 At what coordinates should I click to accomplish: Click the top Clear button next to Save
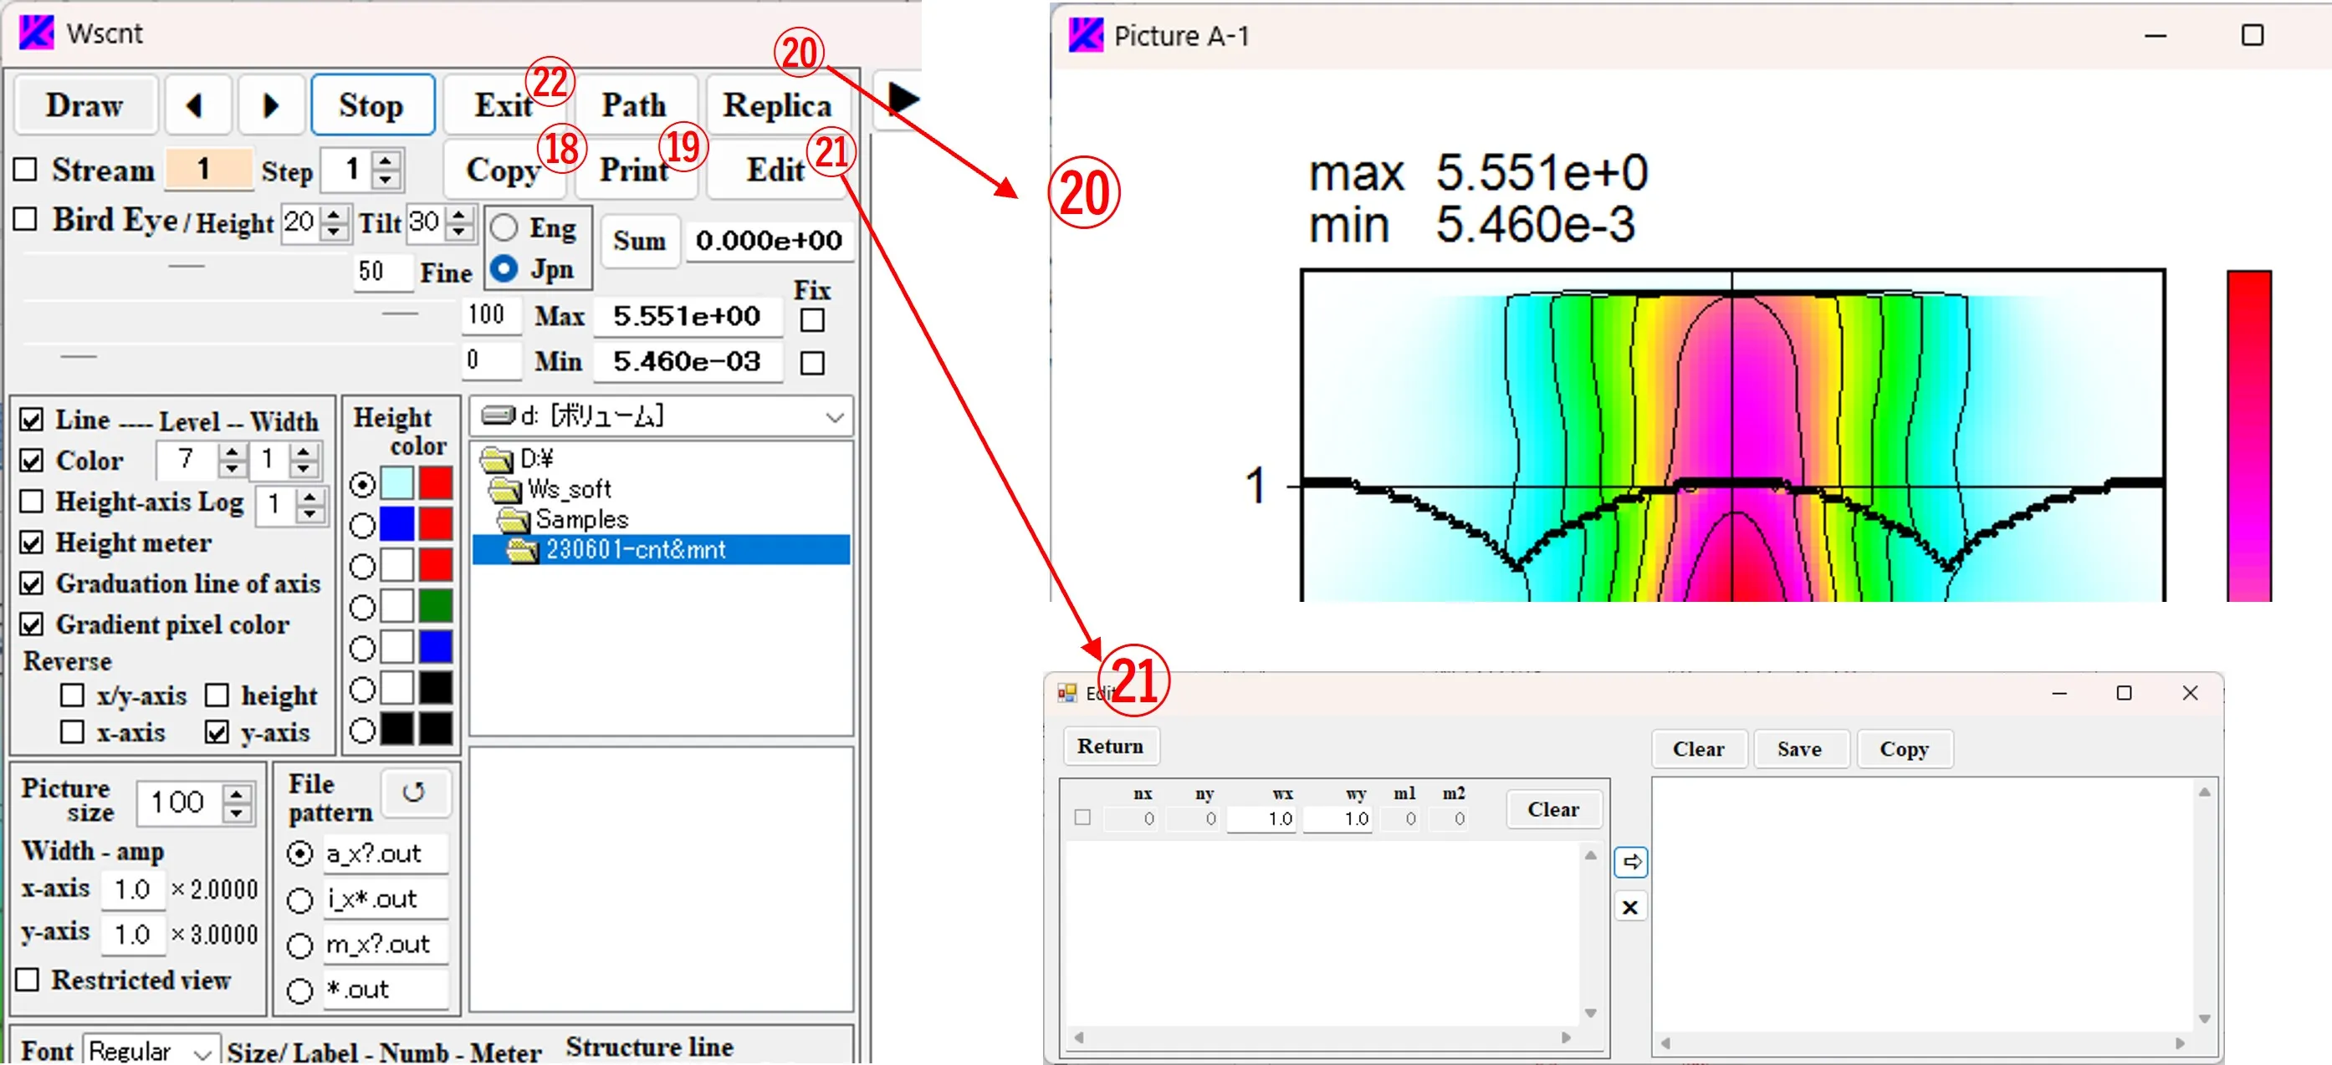pos(1698,749)
